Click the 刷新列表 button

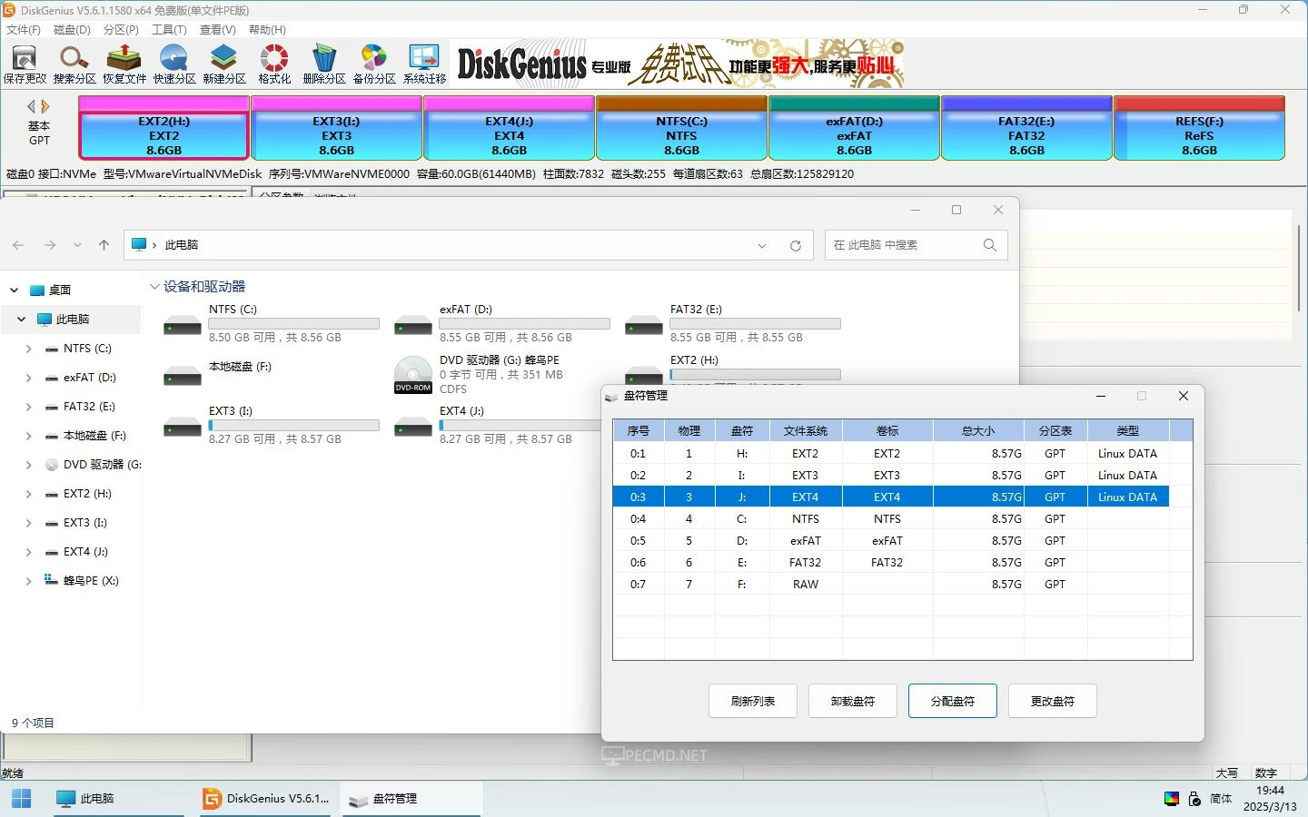(753, 701)
